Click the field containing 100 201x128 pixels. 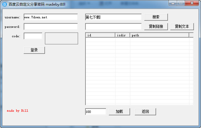95,112
